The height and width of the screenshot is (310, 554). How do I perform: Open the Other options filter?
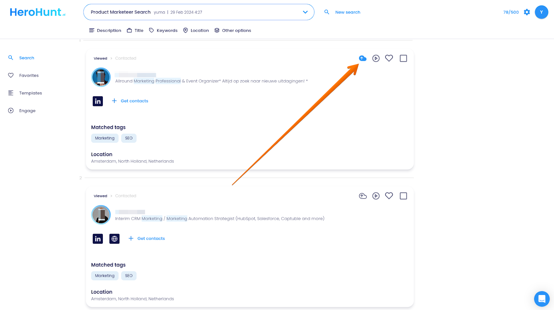(233, 30)
